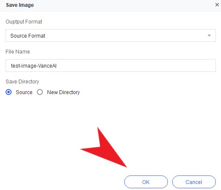Viewport: 221px width, 190px height.
Task: Click the 'Save Image' dialog title
Action: click(x=20, y=5)
